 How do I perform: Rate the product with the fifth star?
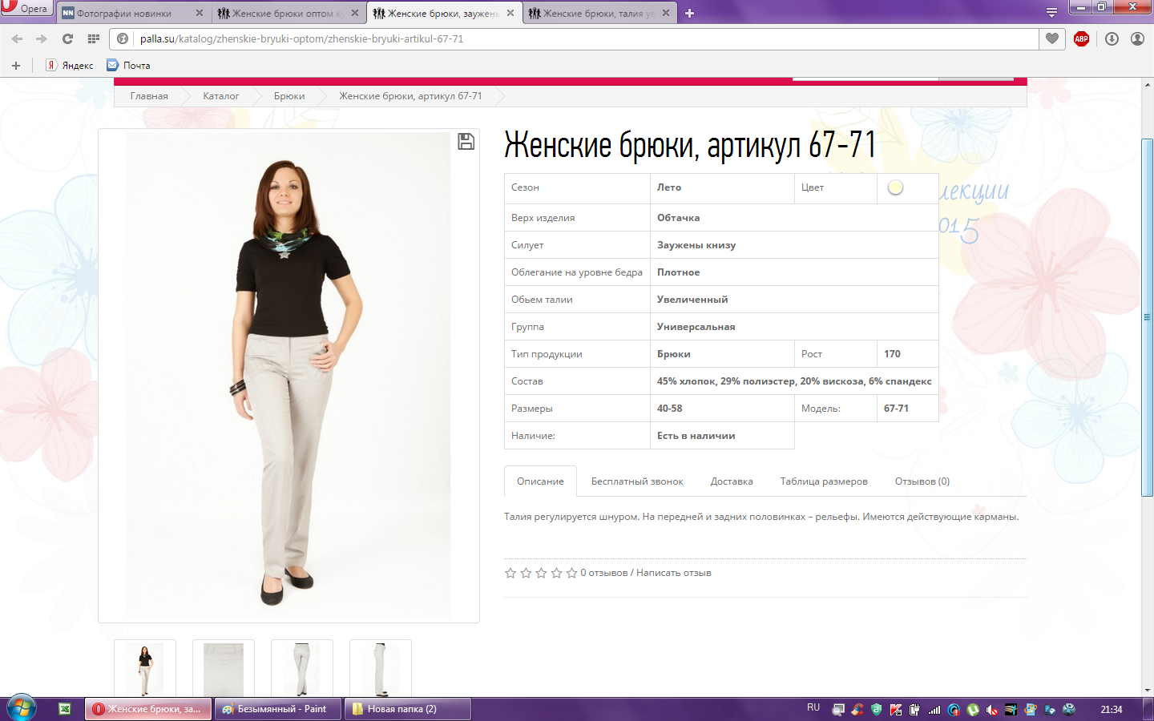571,573
